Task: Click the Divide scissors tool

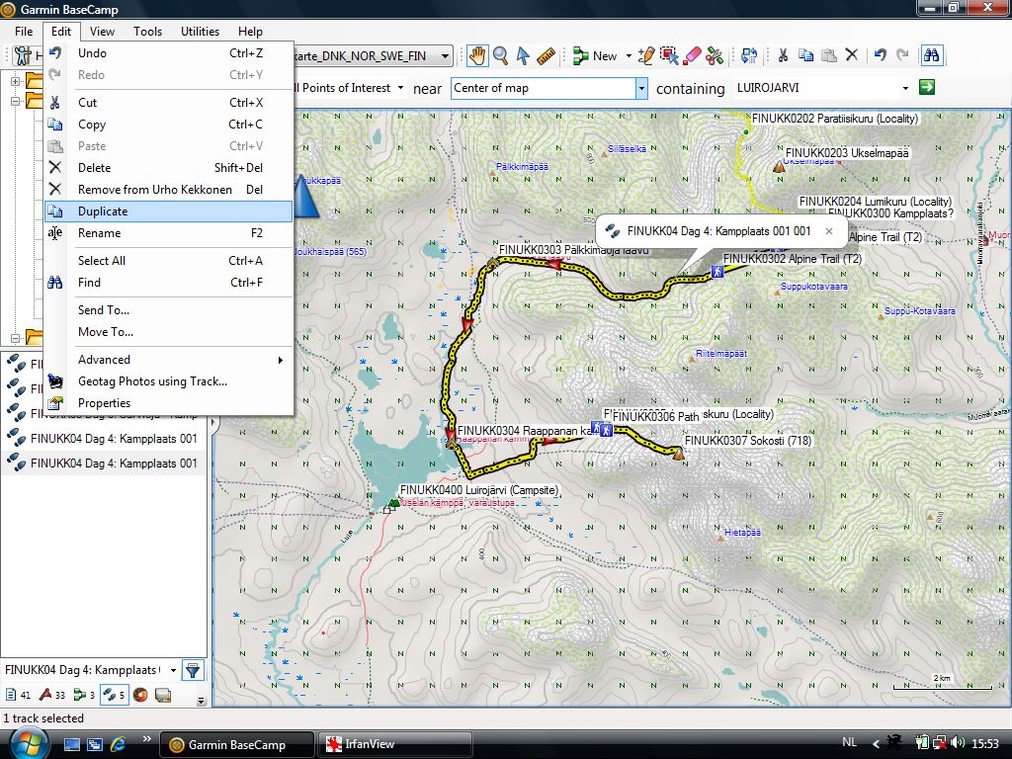Action: click(x=715, y=56)
